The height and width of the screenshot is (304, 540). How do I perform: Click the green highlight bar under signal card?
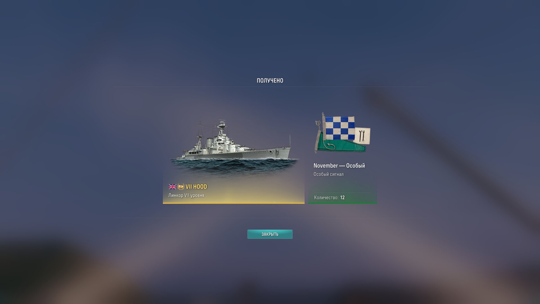342,203
